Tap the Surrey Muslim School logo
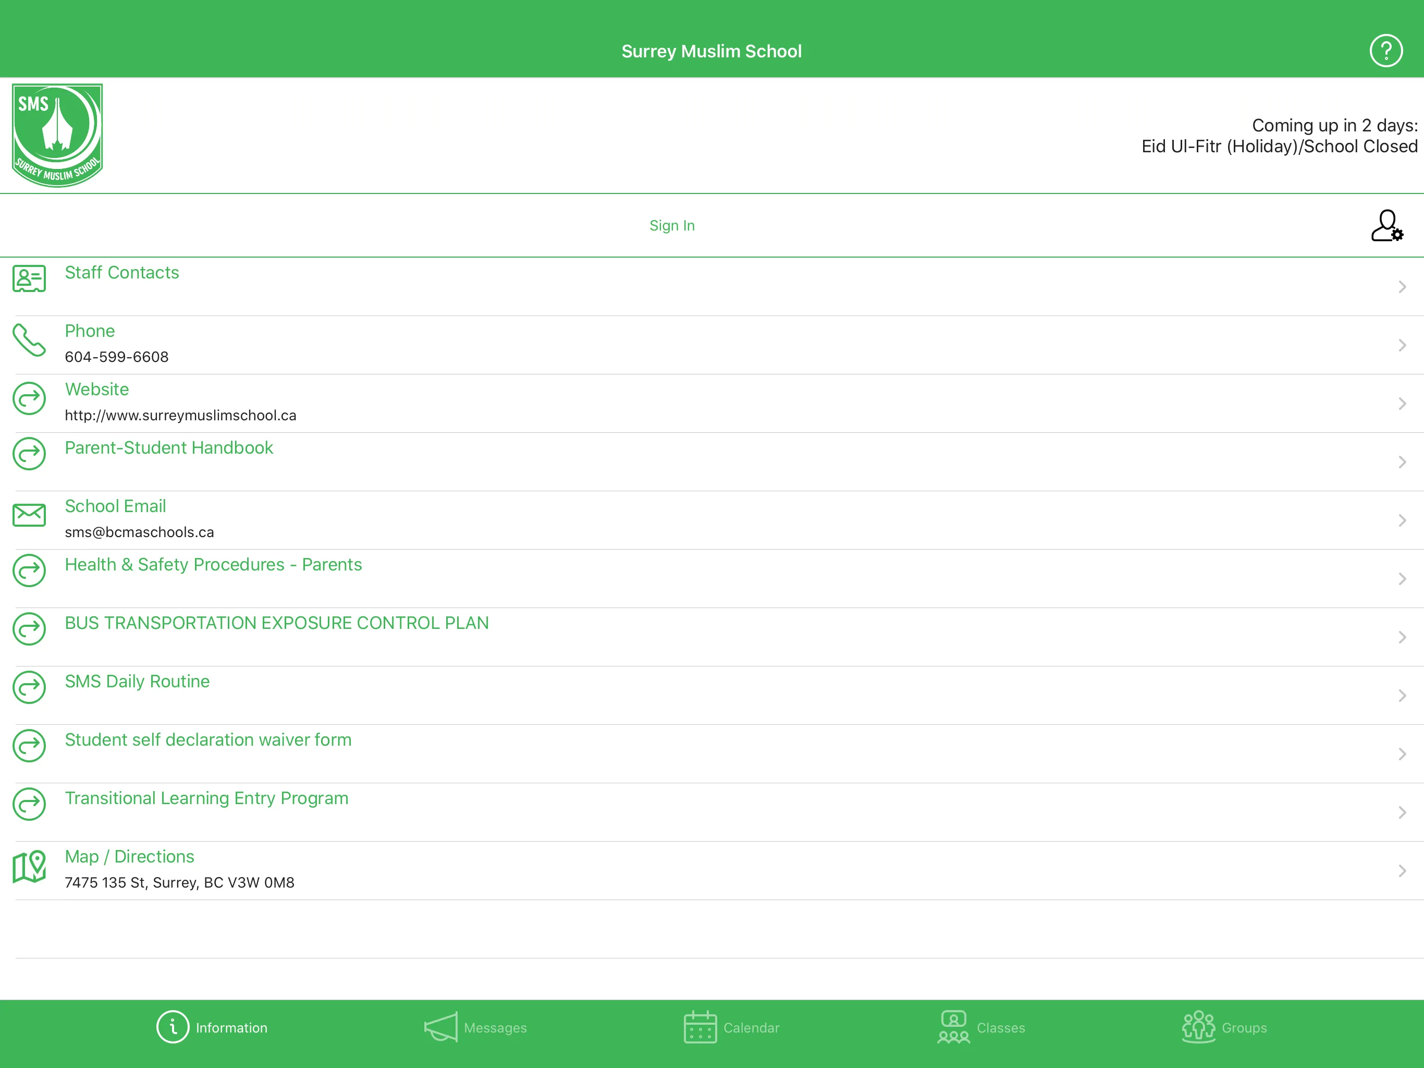This screenshot has width=1424, height=1068. [57, 135]
